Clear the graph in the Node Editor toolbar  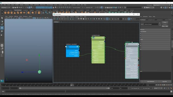(68, 19)
